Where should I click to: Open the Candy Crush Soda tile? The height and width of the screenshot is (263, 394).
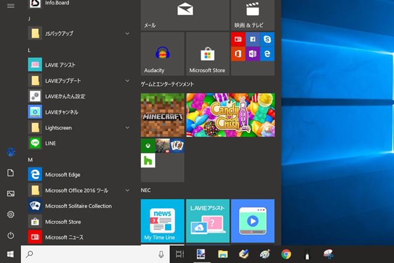230,115
